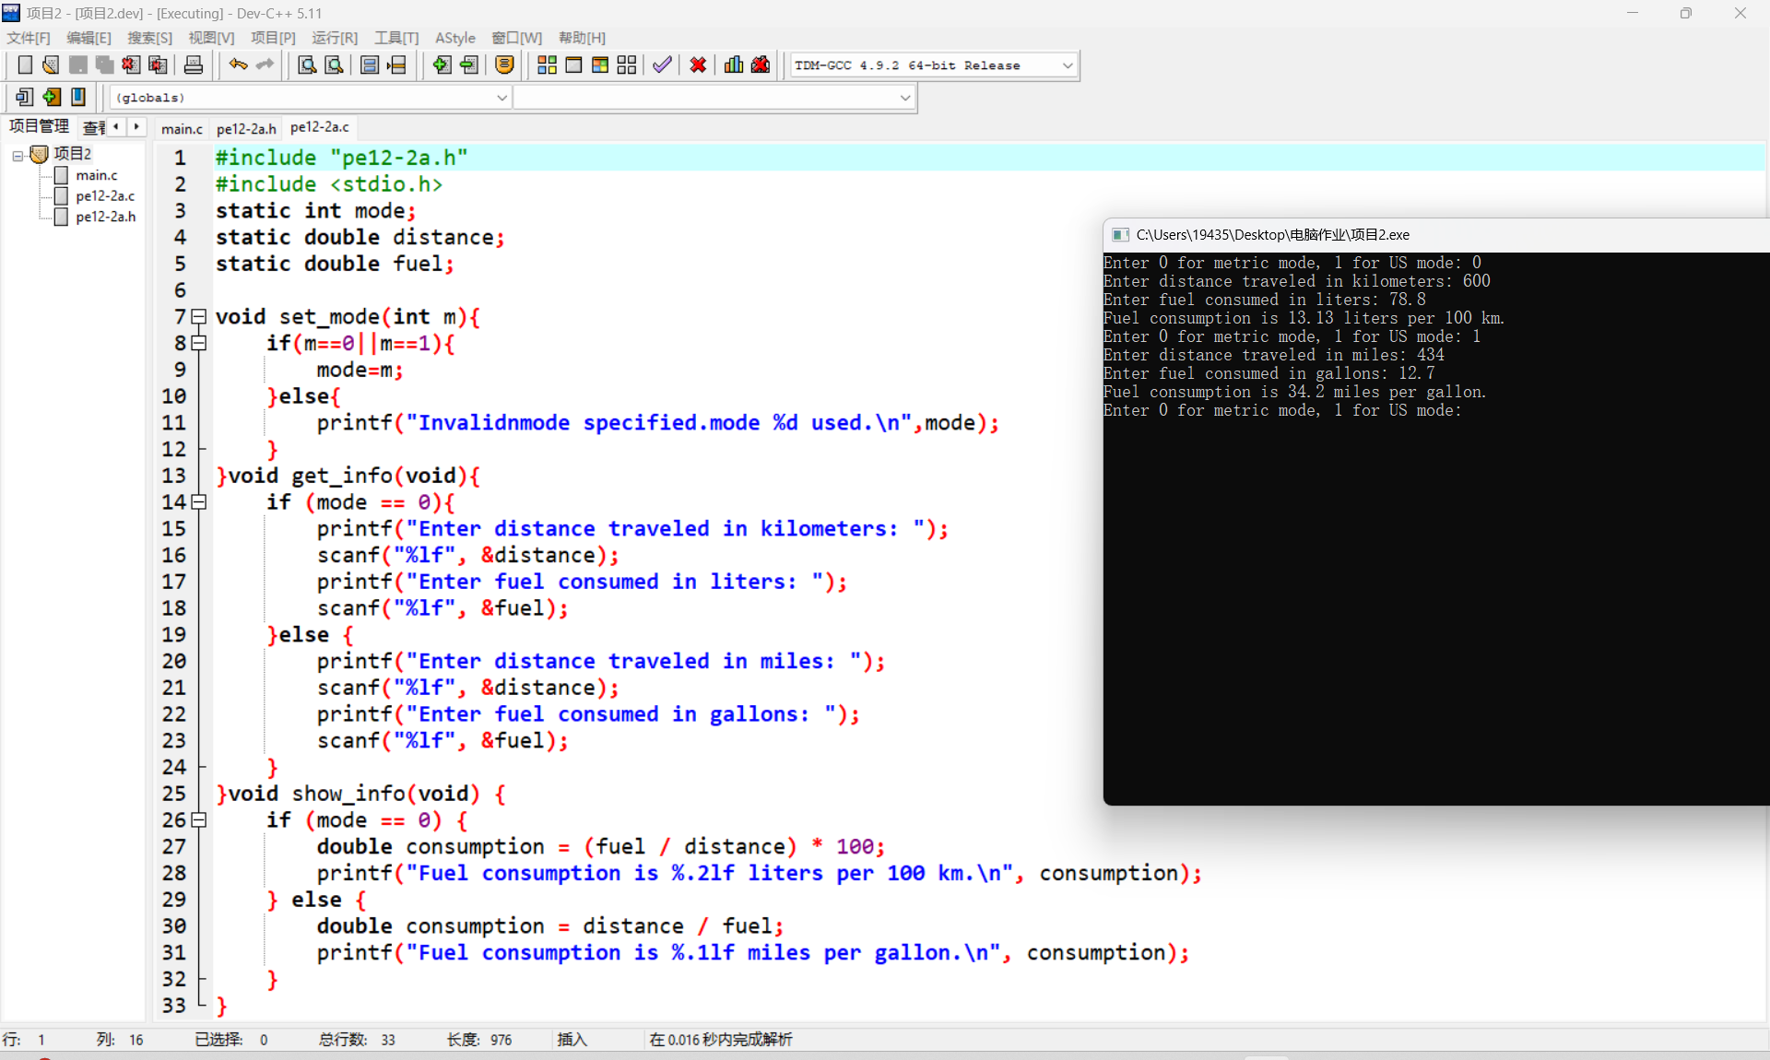1770x1060 pixels.
Task: Open pe12-2a.h in the project tree
Action: 105,217
